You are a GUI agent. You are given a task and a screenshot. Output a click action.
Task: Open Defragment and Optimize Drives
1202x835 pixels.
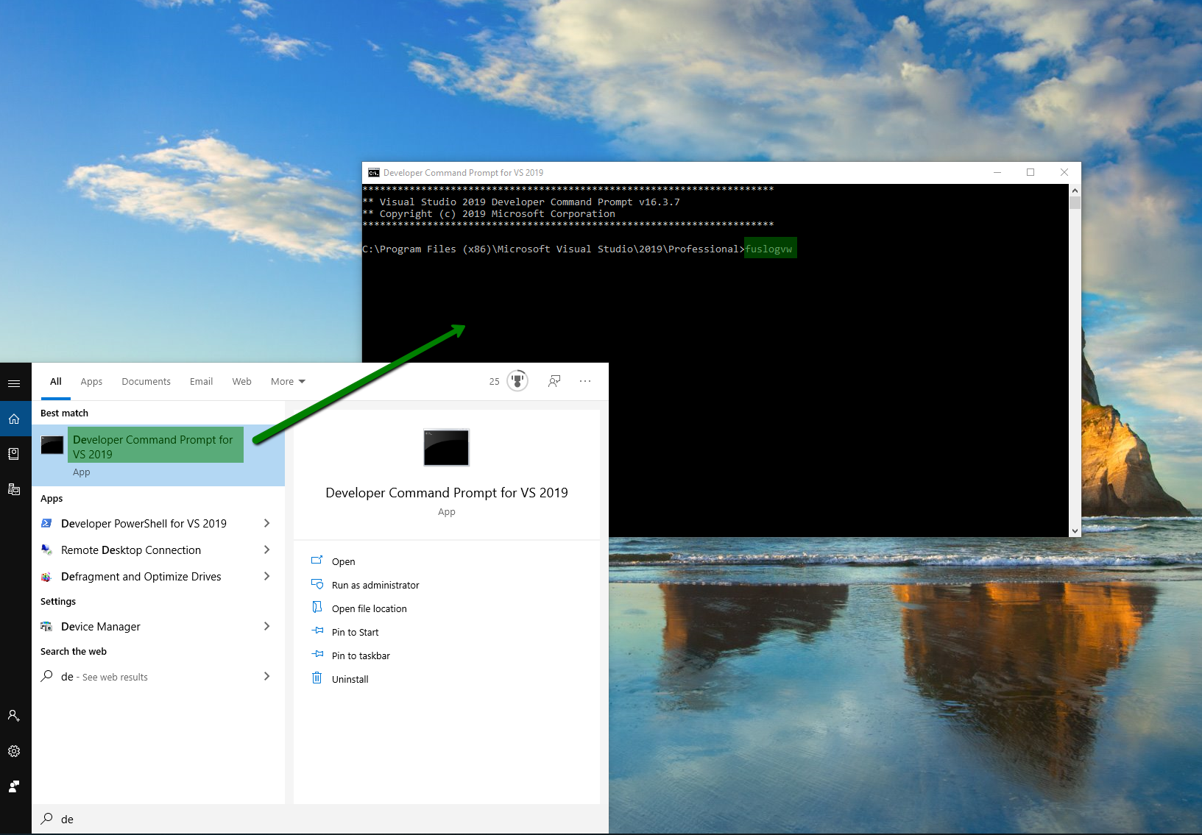[x=141, y=576]
